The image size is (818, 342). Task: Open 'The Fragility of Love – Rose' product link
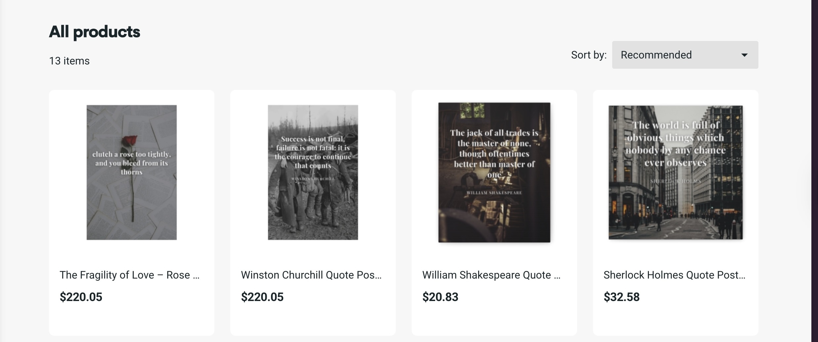pyautogui.click(x=130, y=275)
